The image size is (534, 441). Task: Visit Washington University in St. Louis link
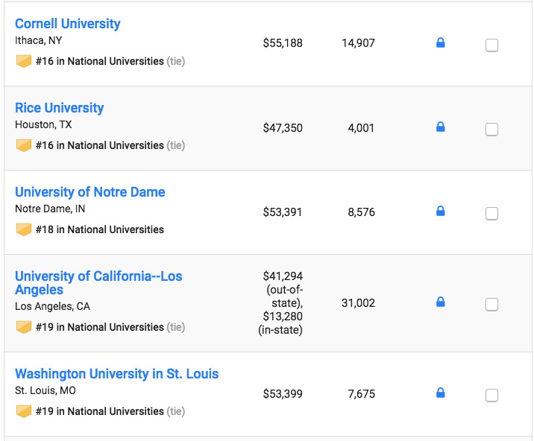tap(117, 374)
